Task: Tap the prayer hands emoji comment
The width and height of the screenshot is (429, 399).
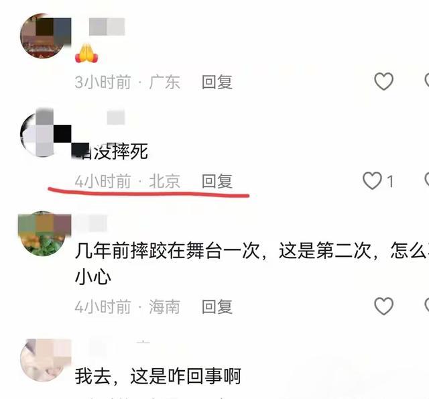Action: (86, 53)
